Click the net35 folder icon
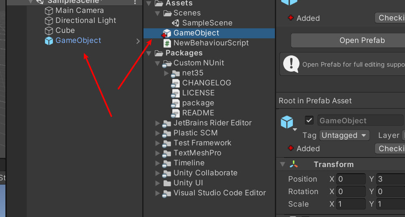Viewport: 405px width, 217px height. [175, 74]
